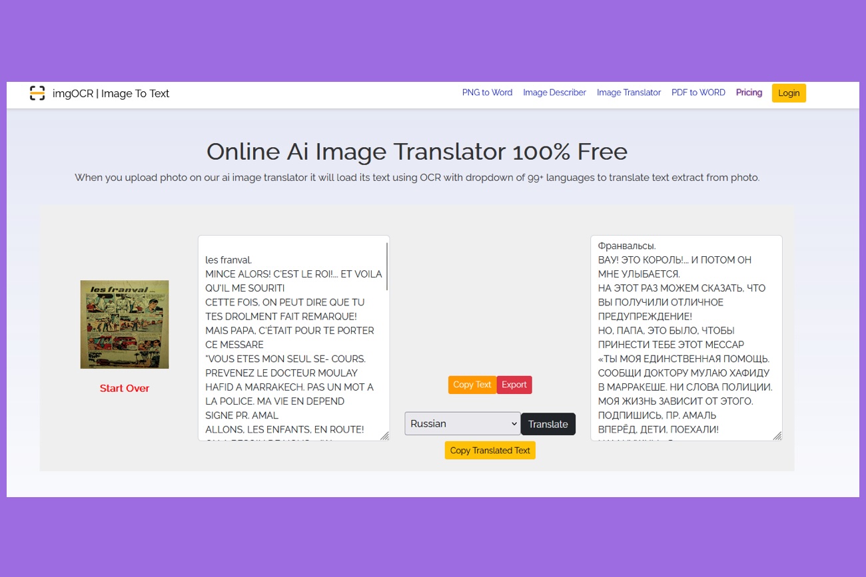This screenshot has height=577, width=866.
Task: Go to the Image Describer tool
Action: 554,93
